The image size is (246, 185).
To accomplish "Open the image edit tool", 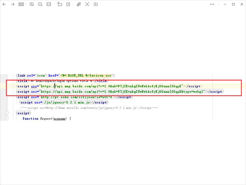I will click(68, 4).
